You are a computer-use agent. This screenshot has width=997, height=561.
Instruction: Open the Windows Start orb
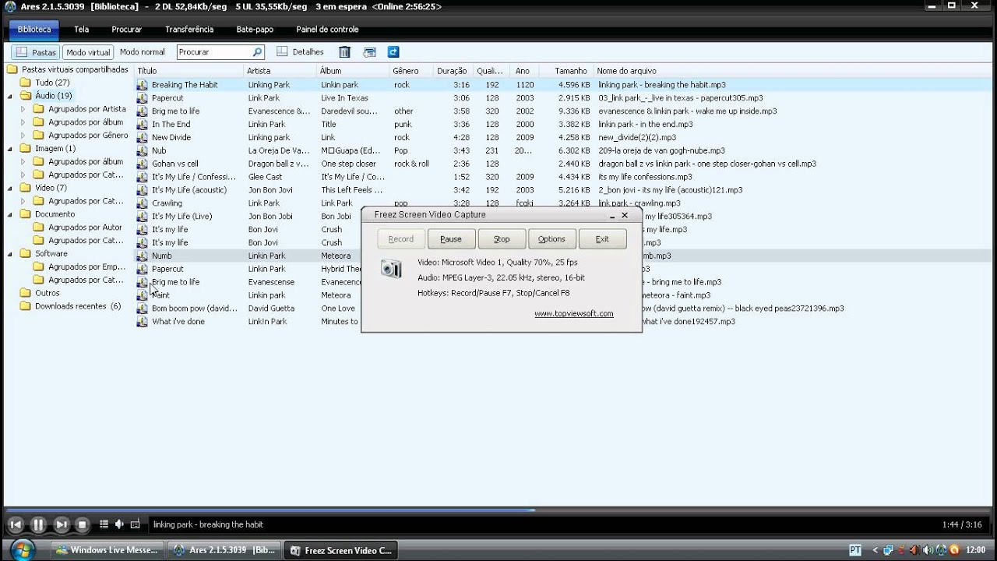23,549
